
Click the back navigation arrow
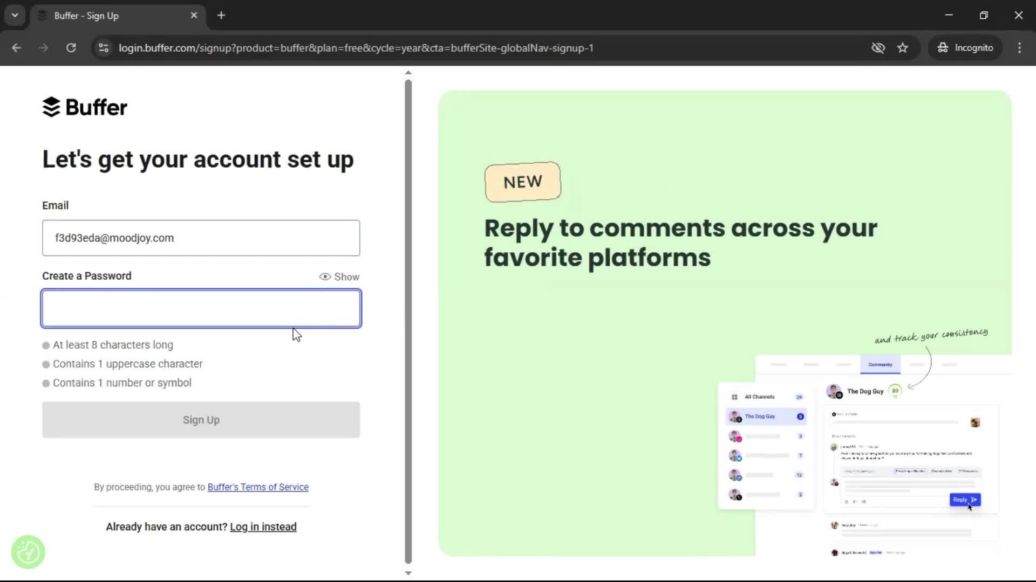[16, 47]
